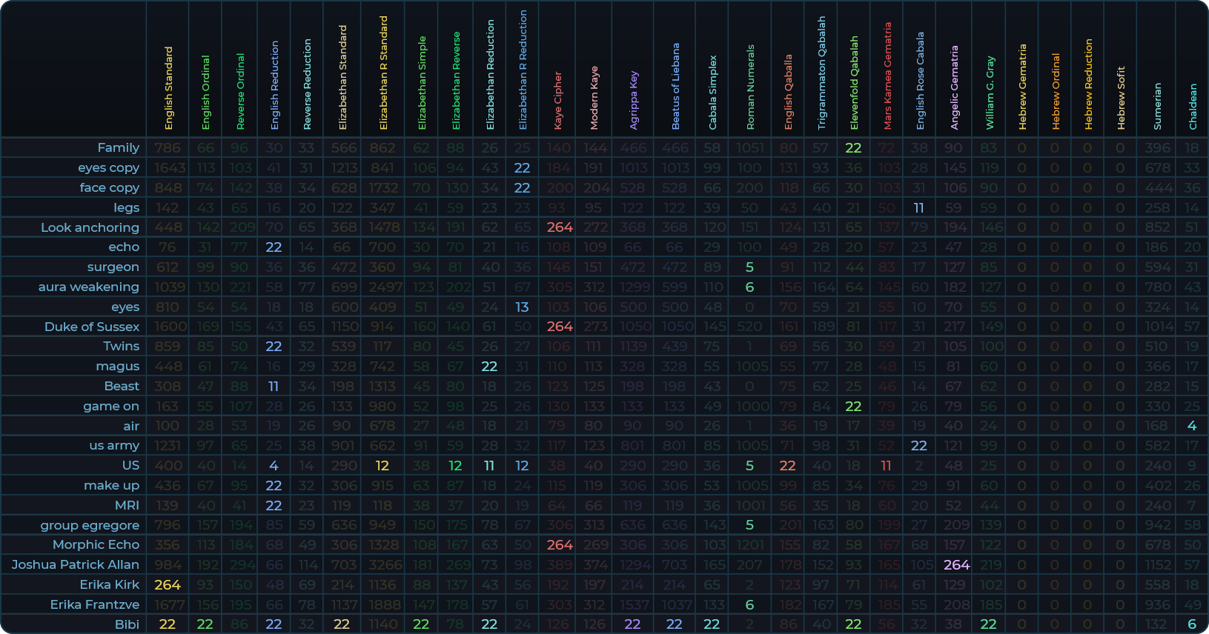This screenshot has height=634, width=1209.
Task: Click the English Standard column header
Action: (168, 88)
